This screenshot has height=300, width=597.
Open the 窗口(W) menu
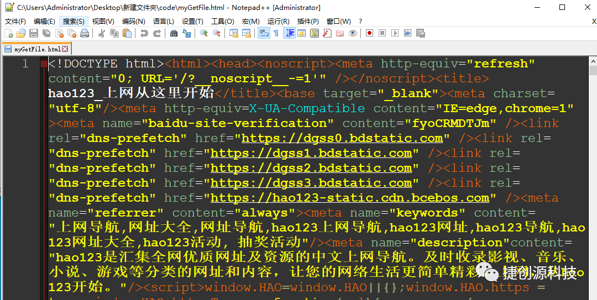pyautogui.click(x=338, y=22)
